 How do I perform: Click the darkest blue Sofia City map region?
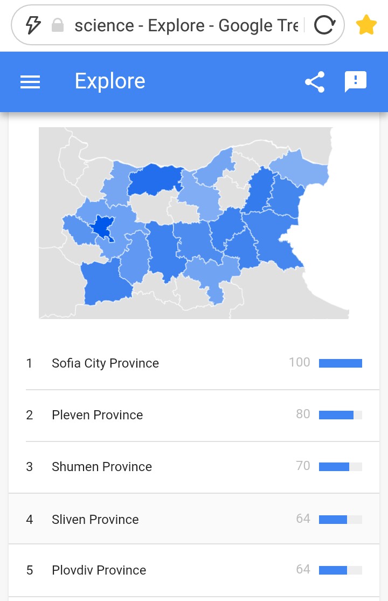pyautogui.click(x=101, y=227)
